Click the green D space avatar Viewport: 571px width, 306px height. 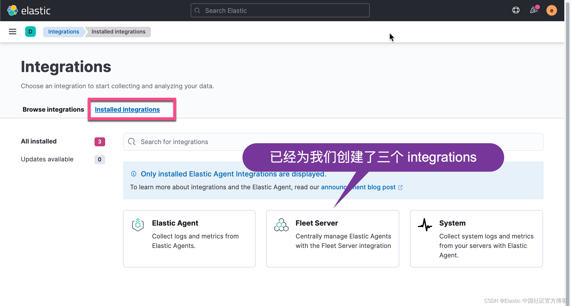30,32
